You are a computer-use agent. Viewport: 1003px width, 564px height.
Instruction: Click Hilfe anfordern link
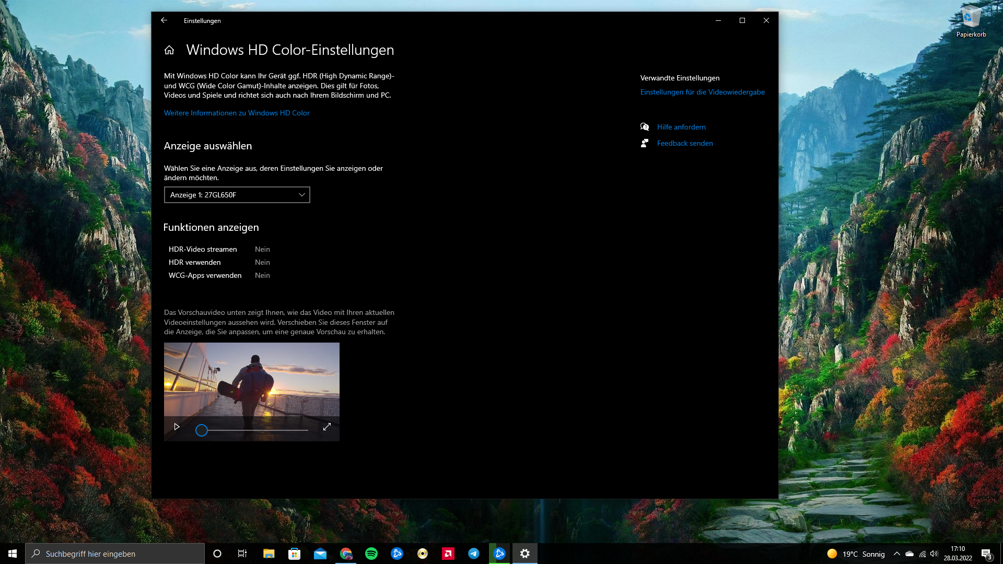click(681, 127)
